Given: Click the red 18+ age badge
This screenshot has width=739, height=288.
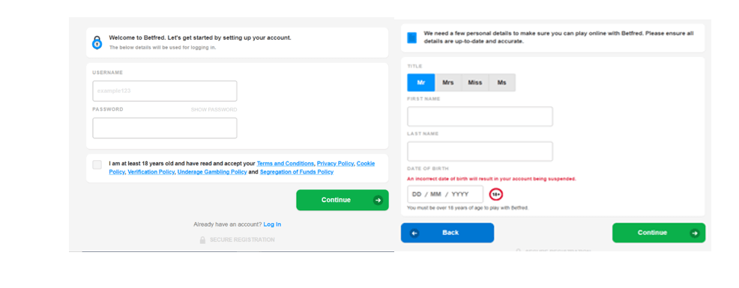Looking at the screenshot, I should coord(496,194).
